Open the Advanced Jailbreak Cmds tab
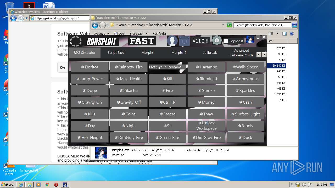 pos(242,53)
